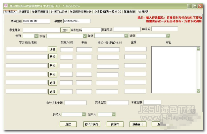Open the 单据查询 tab
Screen dimensions: 207x134
[24, 12]
